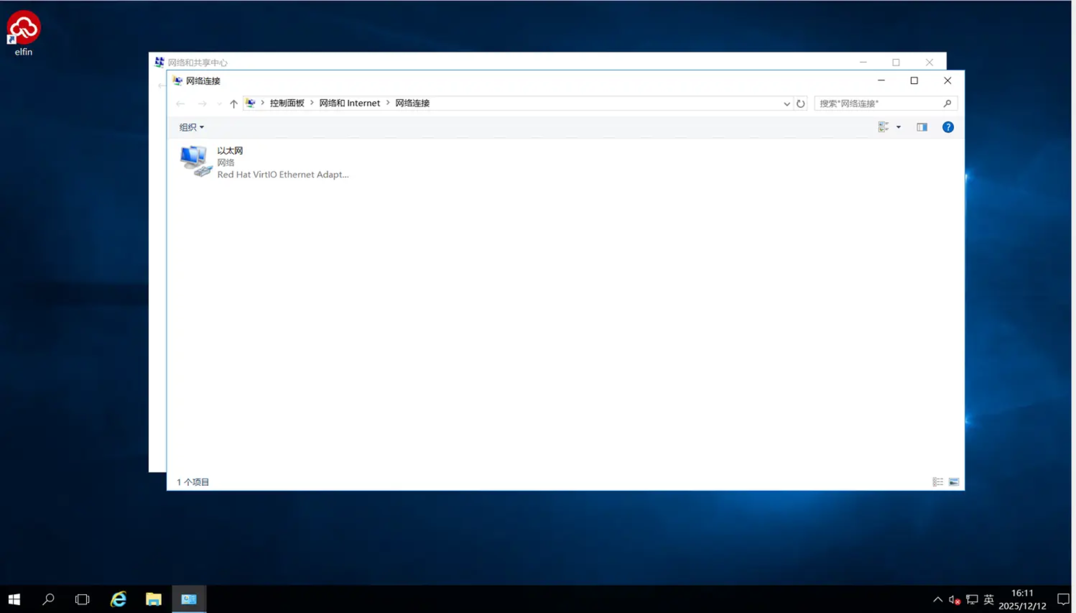Open the view options dropdown arrow
The height and width of the screenshot is (613, 1076).
click(898, 127)
